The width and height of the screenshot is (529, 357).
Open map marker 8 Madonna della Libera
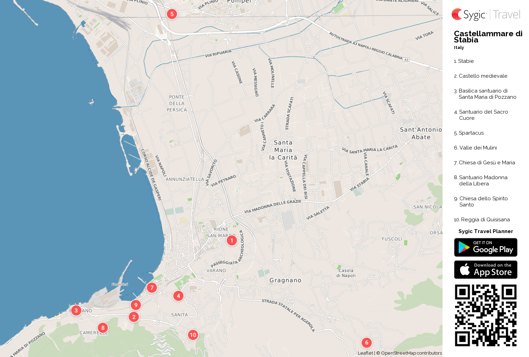(x=103, y=328)
